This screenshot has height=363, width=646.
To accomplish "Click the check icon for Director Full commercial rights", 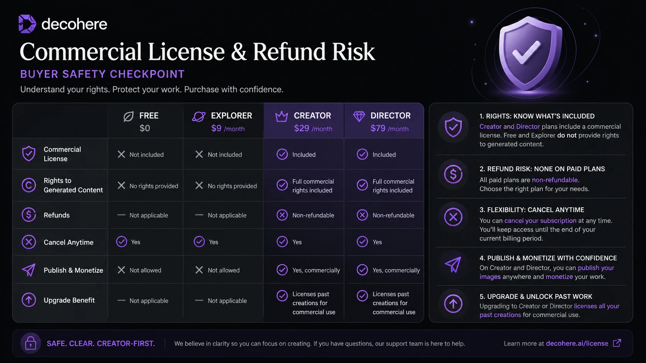I will (362, 185).
